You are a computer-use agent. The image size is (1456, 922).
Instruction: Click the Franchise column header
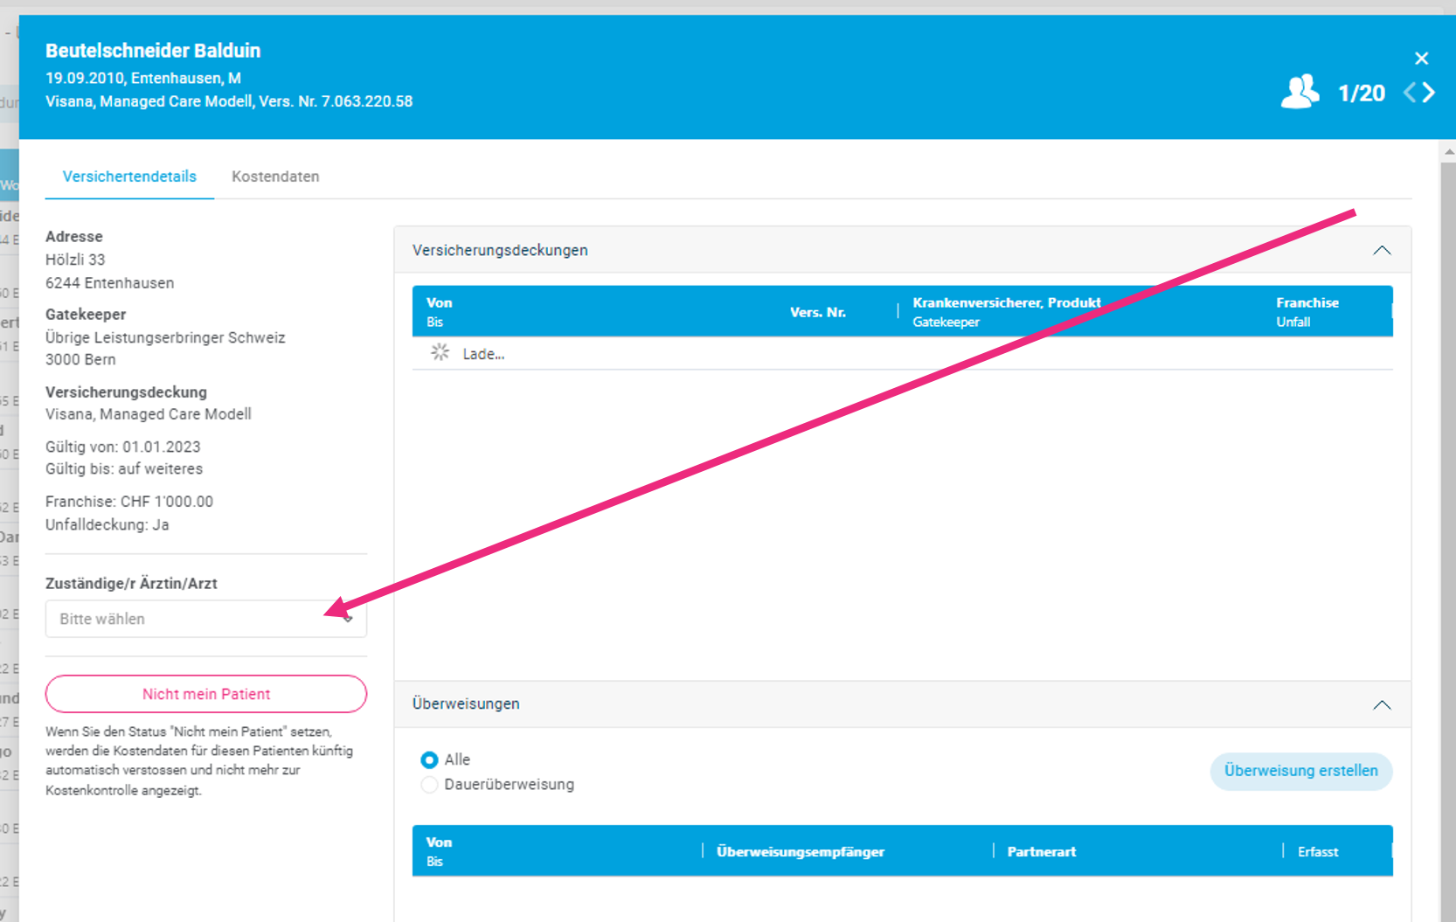(1307, 303)
